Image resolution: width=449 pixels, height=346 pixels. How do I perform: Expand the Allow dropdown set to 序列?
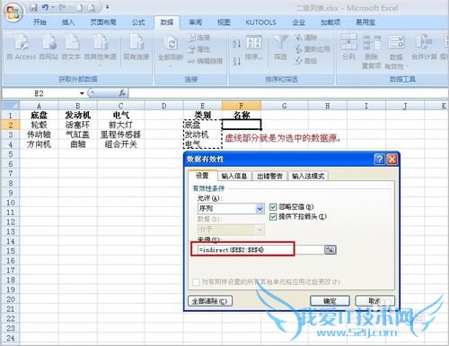pyautogui.click(x=260, y=209)
